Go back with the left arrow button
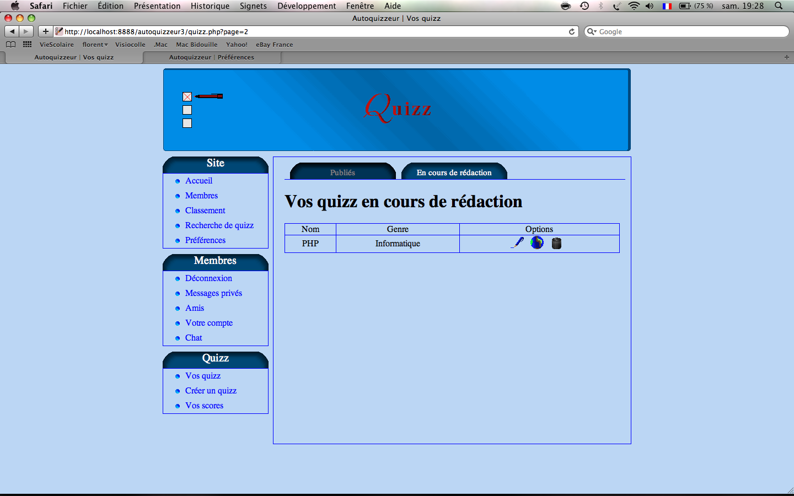Image resolution: width=794 pixels, height=496 pixels. point(12,31)
